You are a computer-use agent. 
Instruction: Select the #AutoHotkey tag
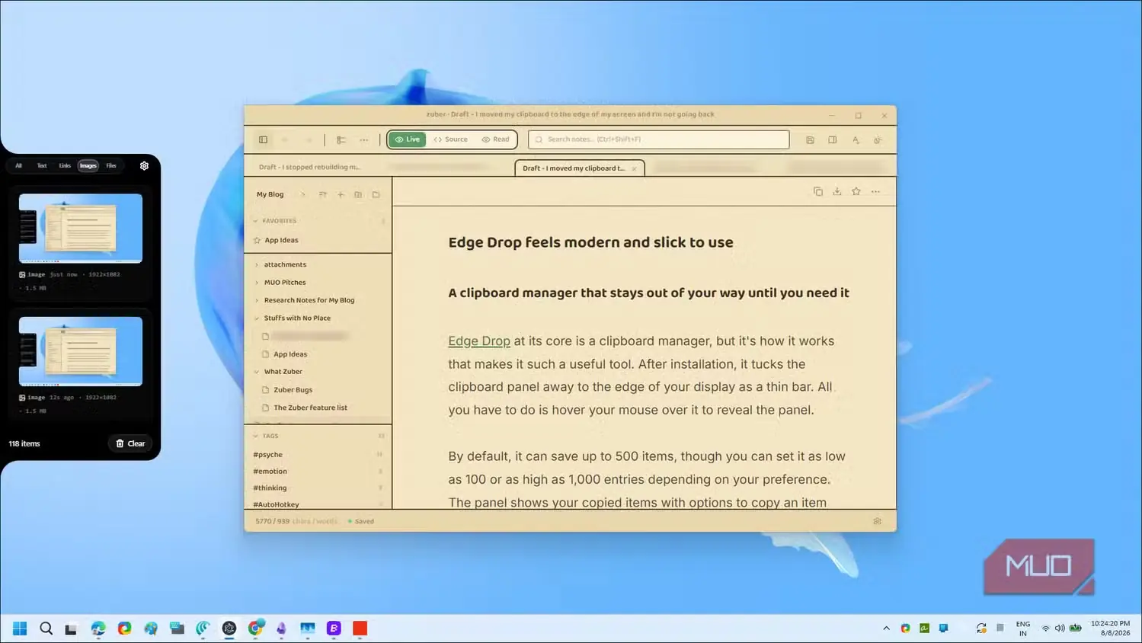point(276,504)
